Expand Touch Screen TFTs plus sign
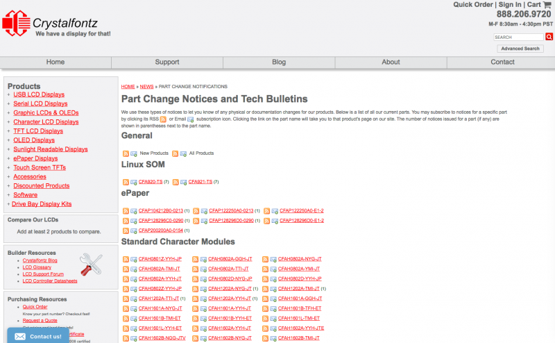 click(8, 167)
